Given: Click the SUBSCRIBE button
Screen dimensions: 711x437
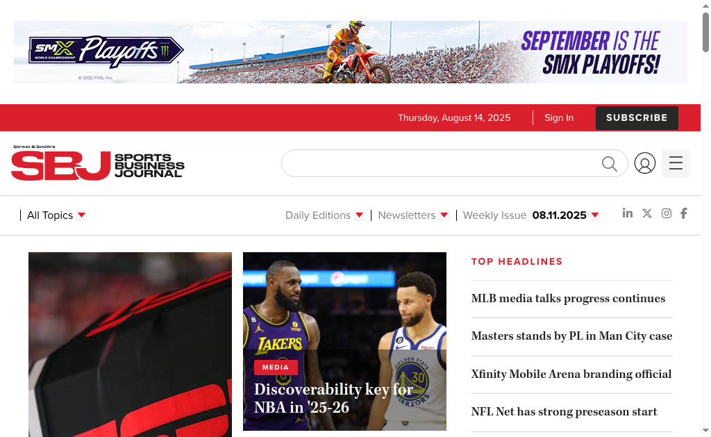Looking at the screenshot, I should pyautogui.click(x=637, y=118).
